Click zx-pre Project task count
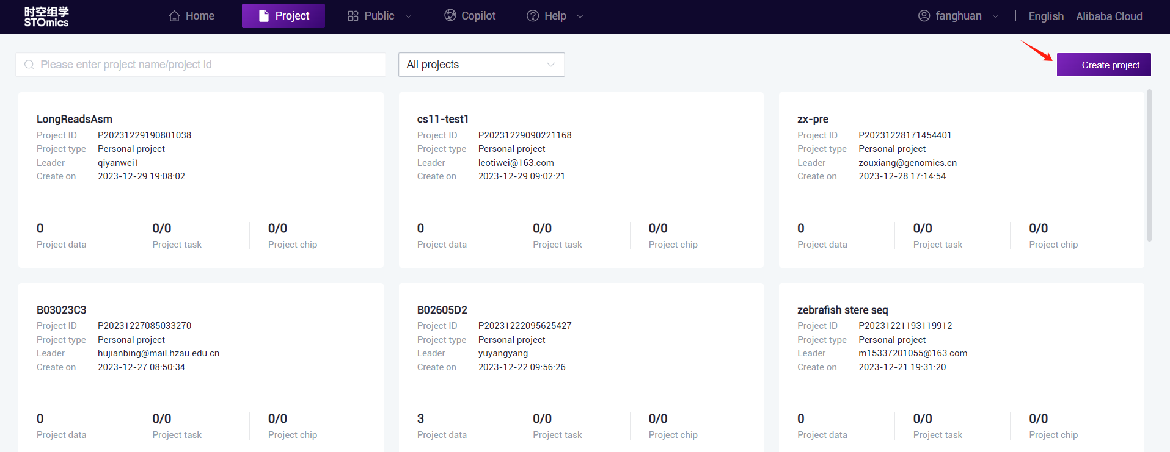 (x=923, y=228)
